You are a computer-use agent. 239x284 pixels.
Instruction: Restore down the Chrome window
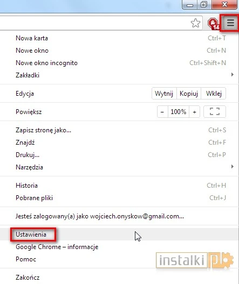[x=204, y=4]
